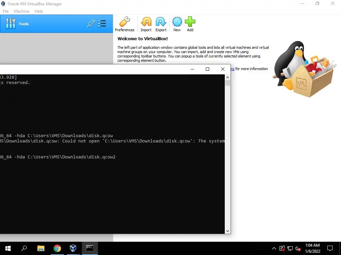Click console scrollbar up arrow
This screenshot has height=255, width=341.
point(227,77)
